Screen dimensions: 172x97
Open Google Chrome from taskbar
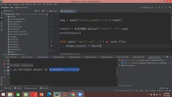pyautogui.click(x=73, y=95)
